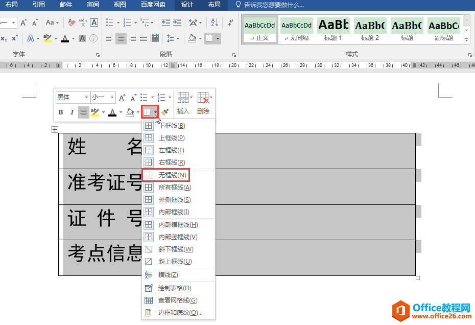
Task: Open the 视图 ribbon tab
Action: (x=120, y=5)
